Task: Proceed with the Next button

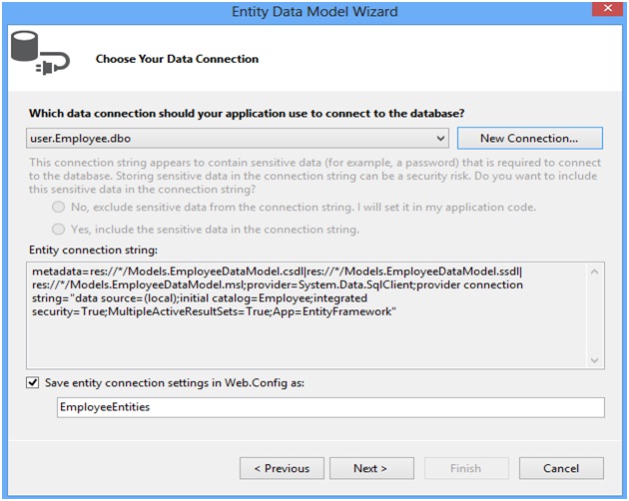Action: tap(370, 468)
